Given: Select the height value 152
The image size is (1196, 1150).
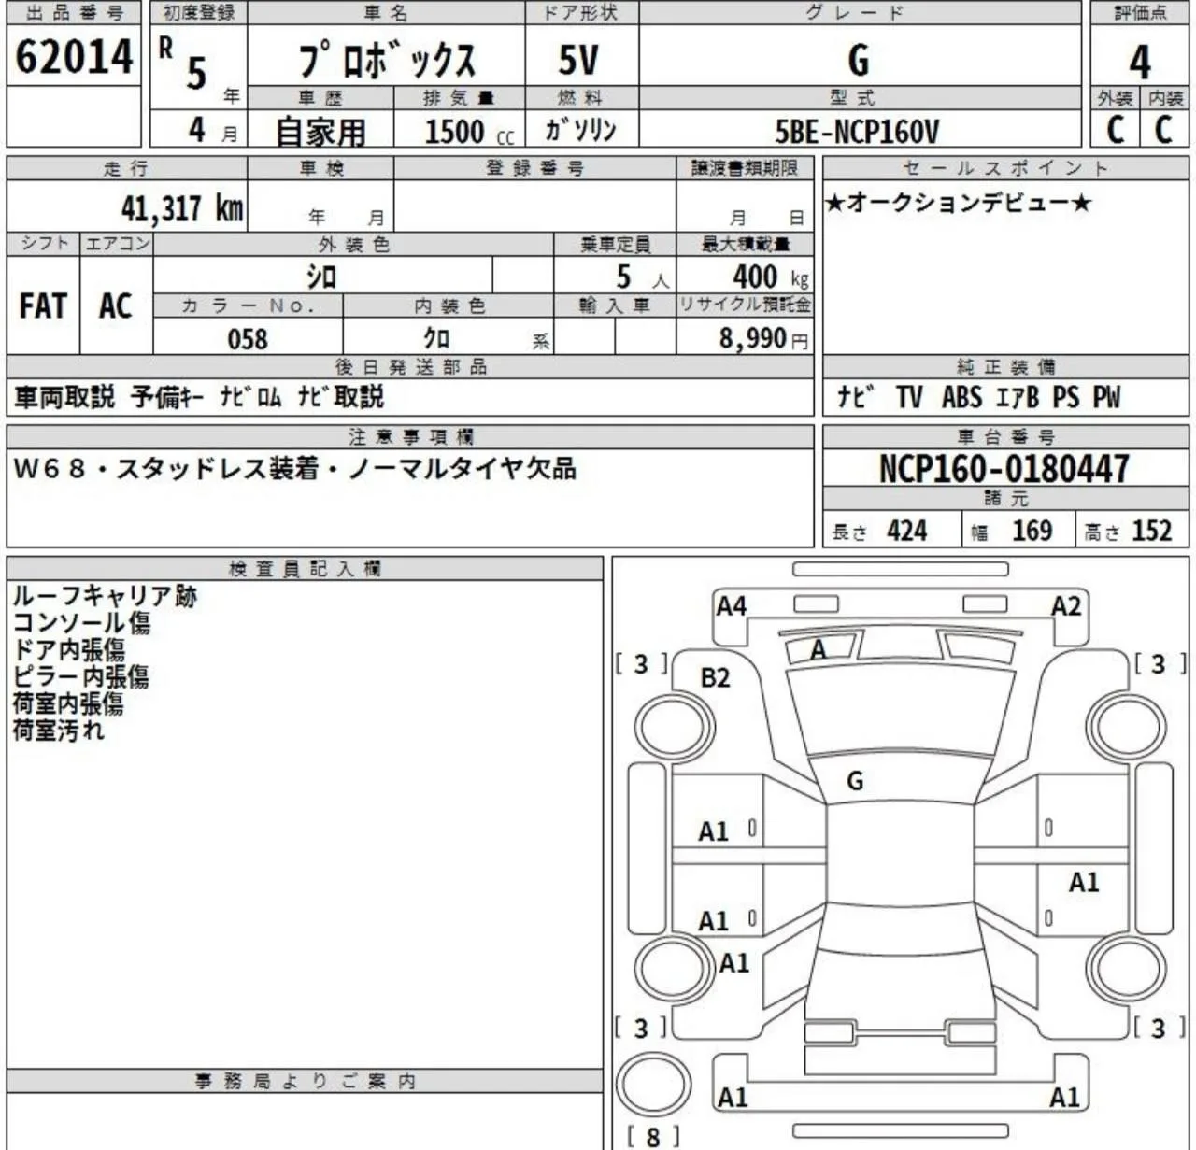Looking at the screenshot, I should click(x=1151, y=531).
